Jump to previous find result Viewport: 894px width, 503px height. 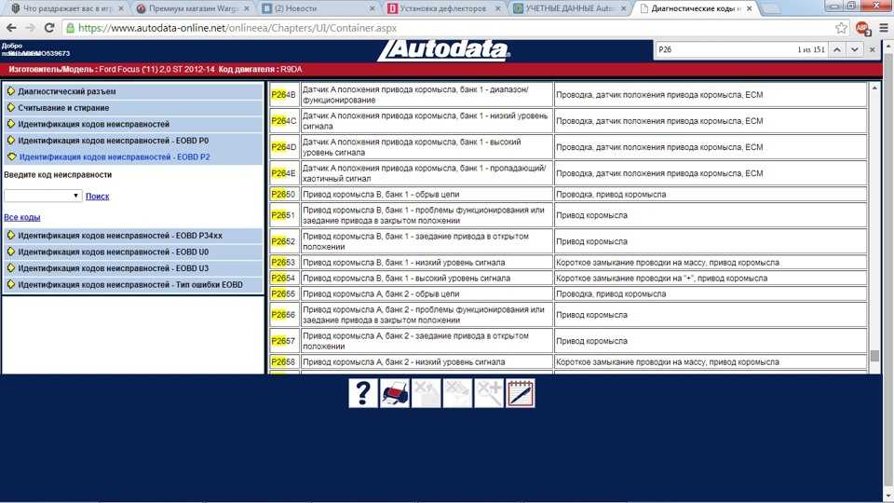[x=837, y=49]
